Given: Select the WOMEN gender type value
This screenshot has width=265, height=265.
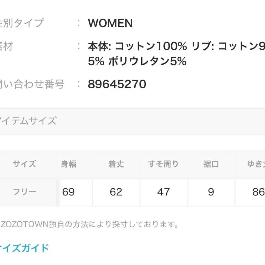Looking at the screenshot, I should 110,23.
